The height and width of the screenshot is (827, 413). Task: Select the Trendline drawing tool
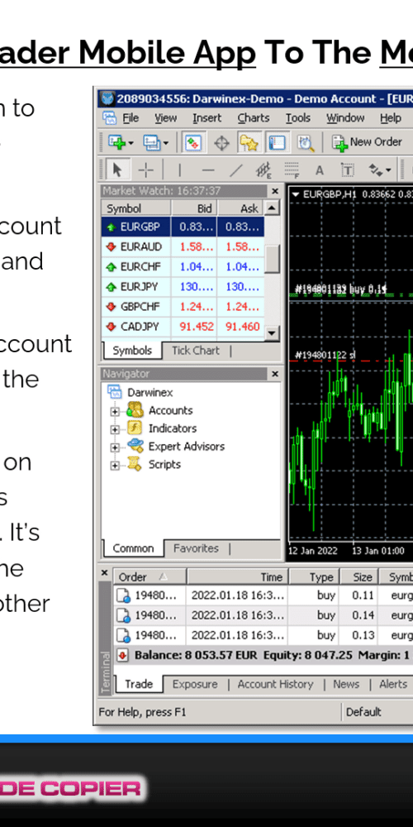pos(236,170)
